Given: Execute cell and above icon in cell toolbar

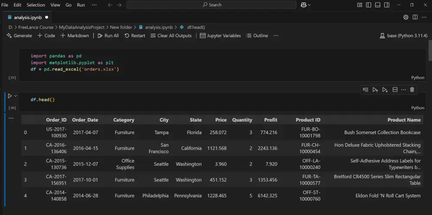Looking at the screenshot, I should [x=375, y=90].
